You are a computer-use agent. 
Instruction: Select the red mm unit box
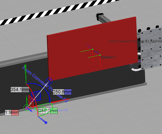15,113
